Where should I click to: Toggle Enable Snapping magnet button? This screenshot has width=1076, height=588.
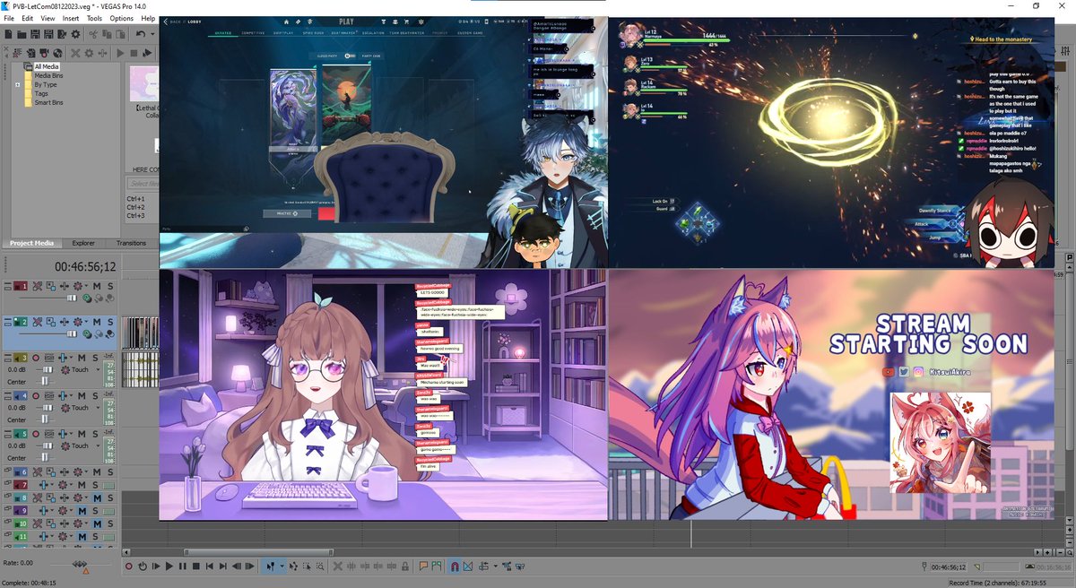pos(455,566)
